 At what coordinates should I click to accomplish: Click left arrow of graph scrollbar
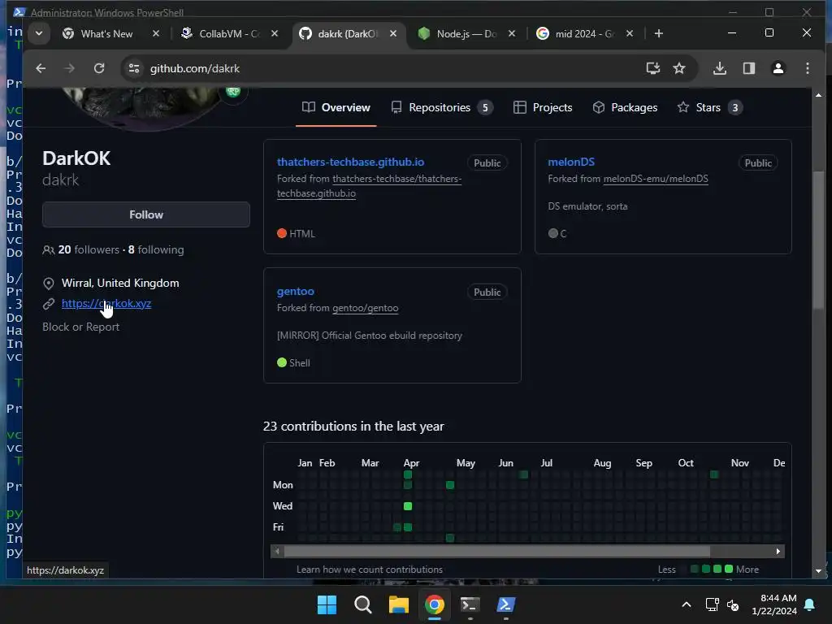coord(276,552)
